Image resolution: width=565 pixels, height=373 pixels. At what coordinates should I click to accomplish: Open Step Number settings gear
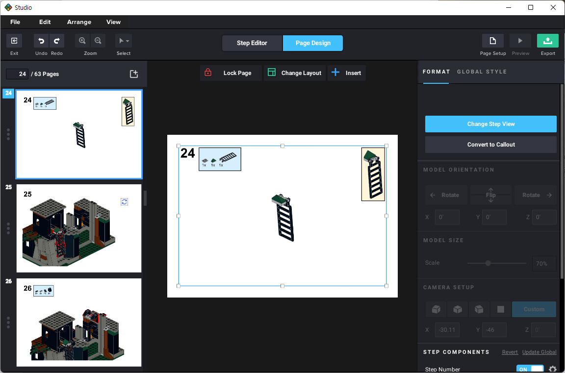(x=552, y=369)
